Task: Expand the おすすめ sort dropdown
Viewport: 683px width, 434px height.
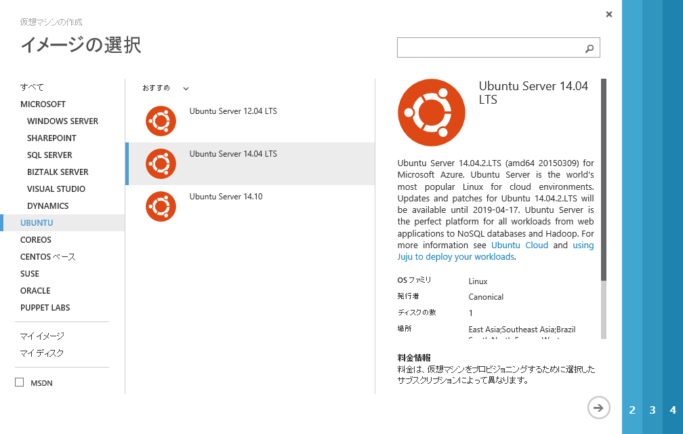Action: [186, 88]
